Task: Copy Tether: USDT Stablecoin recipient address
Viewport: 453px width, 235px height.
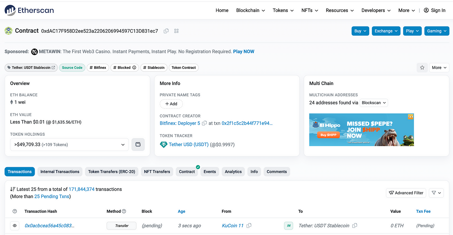Action: pyautogui.click(x=355, y=226)
